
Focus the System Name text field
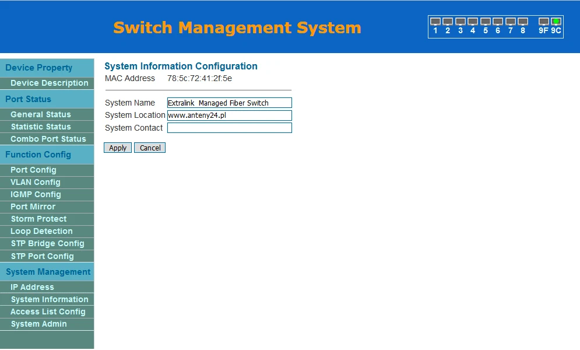pyautogui.click(x=229, y=103)
